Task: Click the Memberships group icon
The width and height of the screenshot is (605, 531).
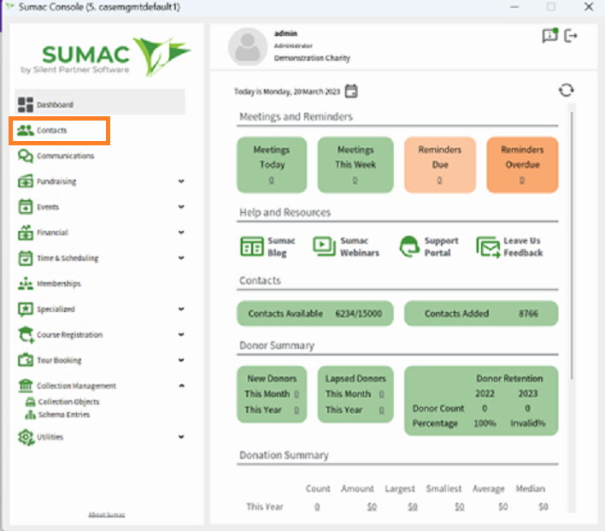Action: click(x=26, y=284)
